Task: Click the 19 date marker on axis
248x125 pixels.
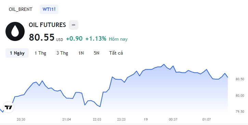Action: coord(146,120)
